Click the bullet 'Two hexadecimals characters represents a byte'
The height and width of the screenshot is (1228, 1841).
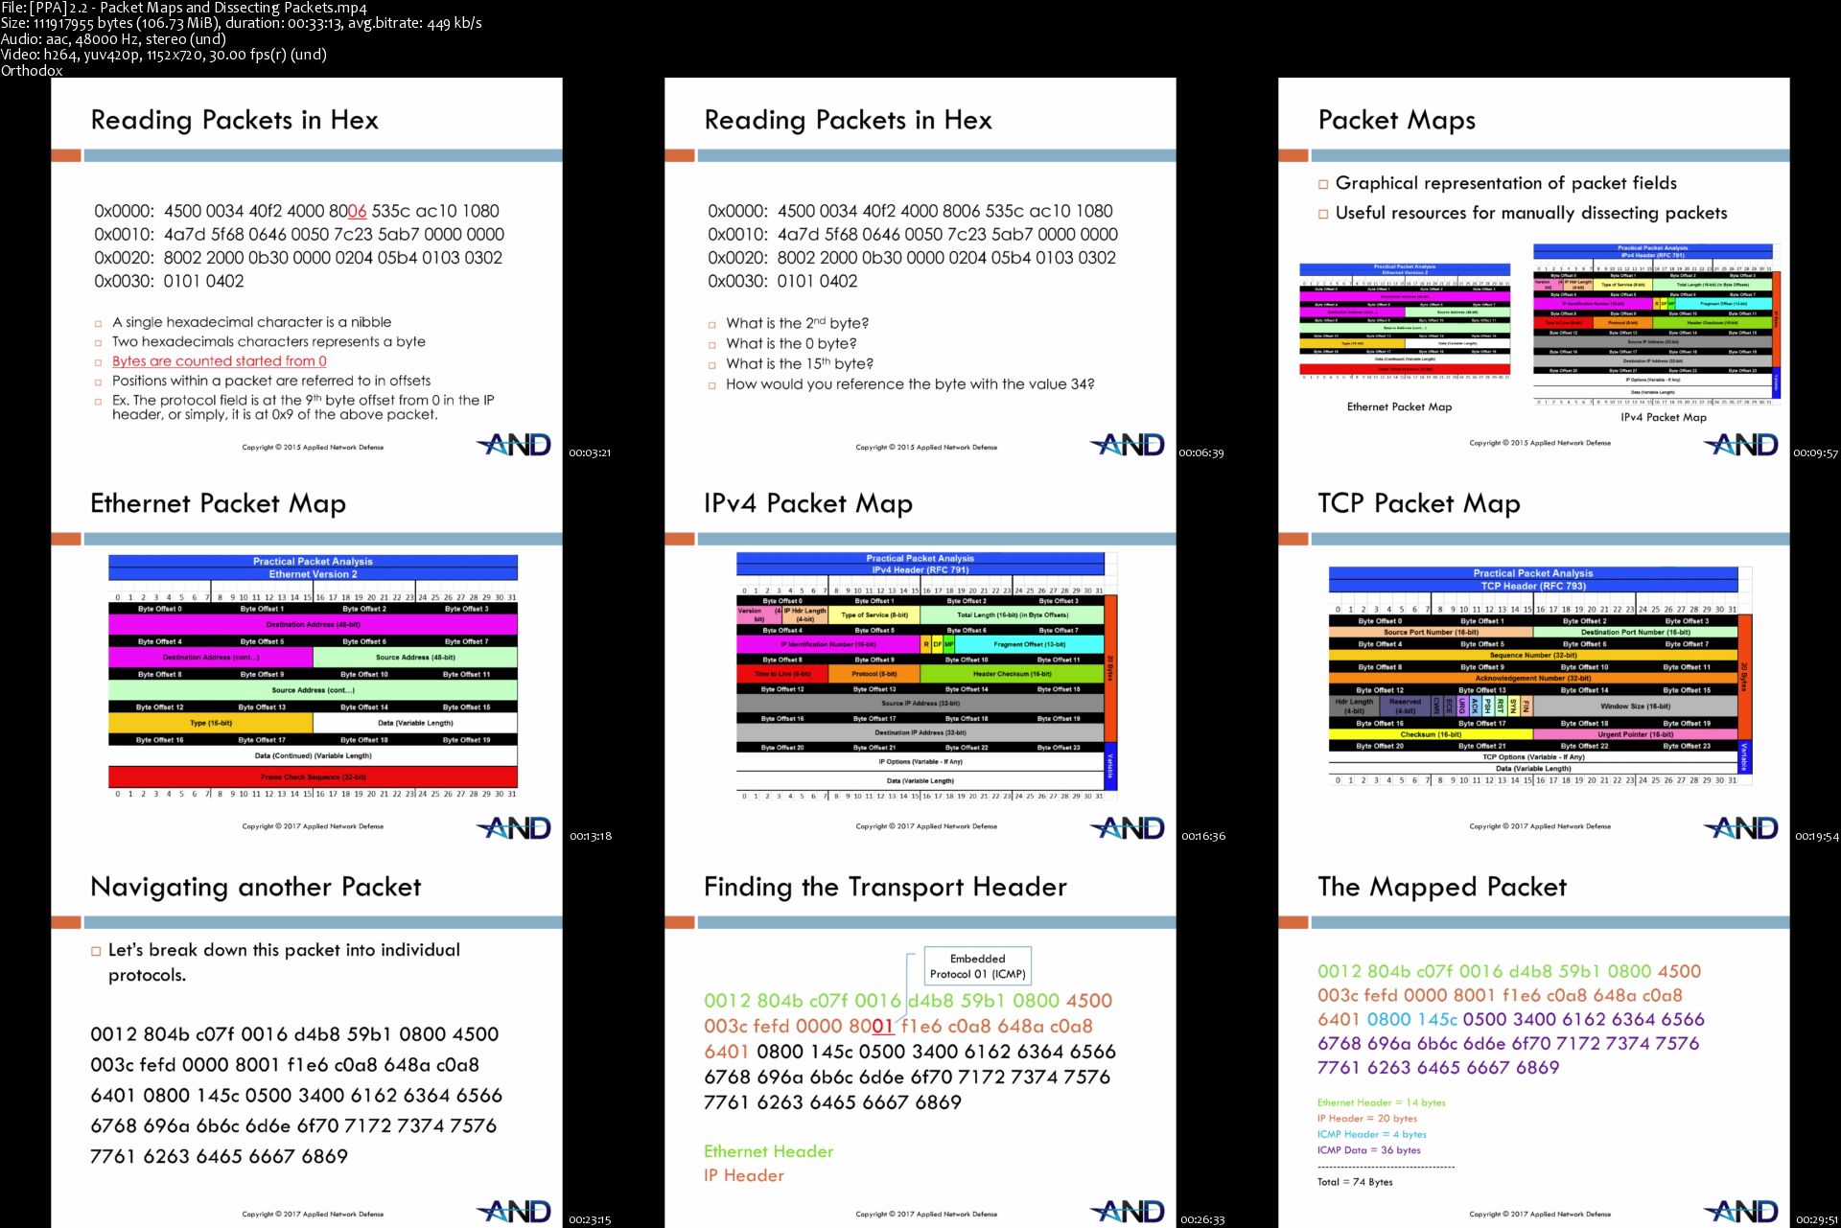268,341
